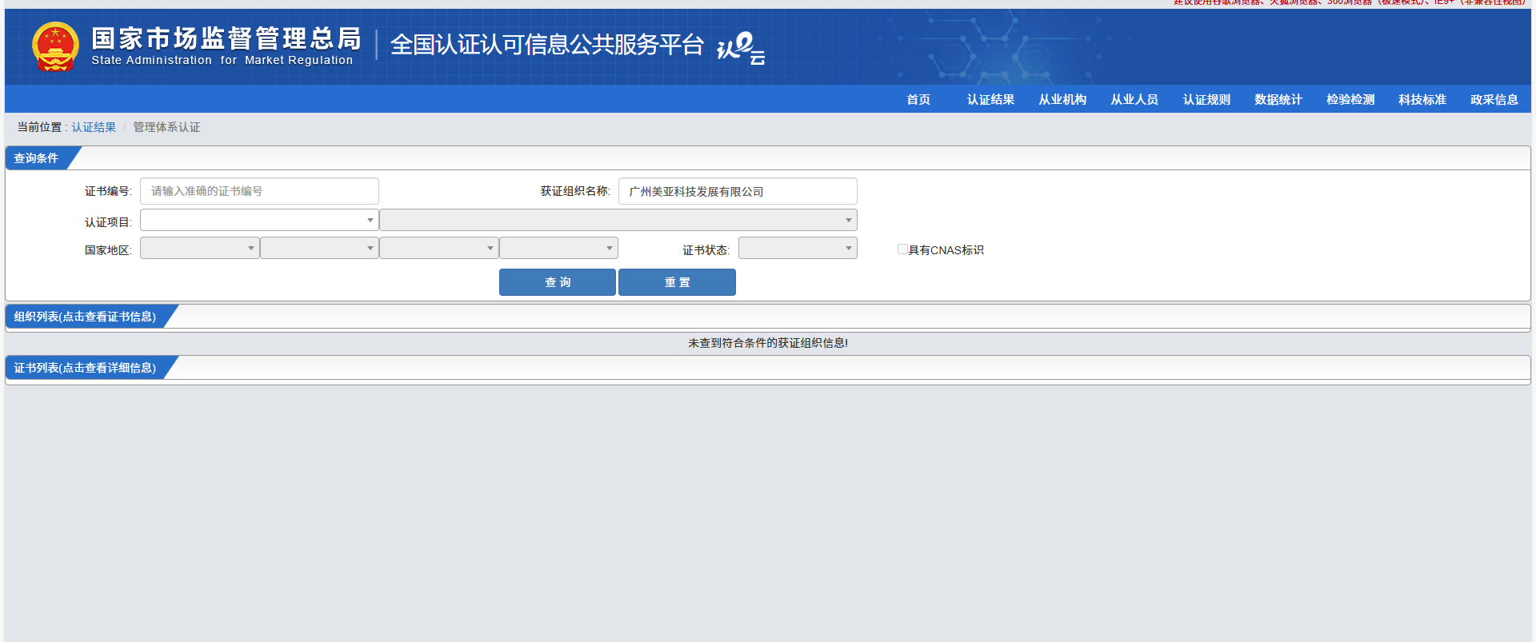
Task: Click the 国家市场监督管理总局 header title
Action: click(226, 38)
